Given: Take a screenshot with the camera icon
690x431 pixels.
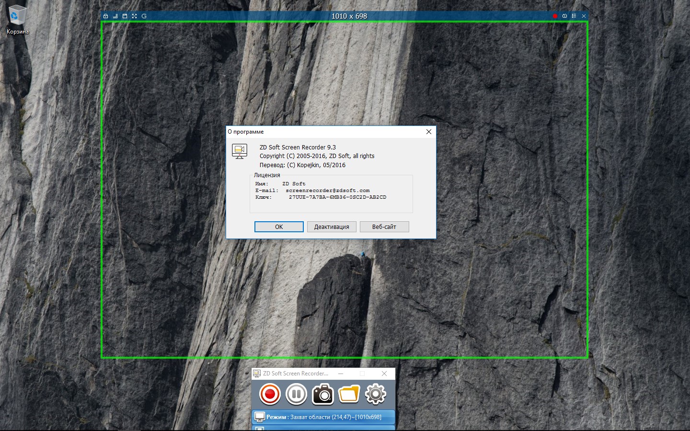Looking at the screenshot, I should (x=322, y=394).
